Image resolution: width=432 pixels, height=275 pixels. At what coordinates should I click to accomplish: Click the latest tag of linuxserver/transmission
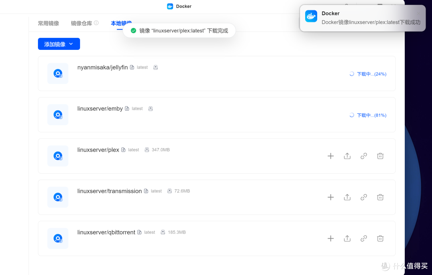(x=156, y=191)
